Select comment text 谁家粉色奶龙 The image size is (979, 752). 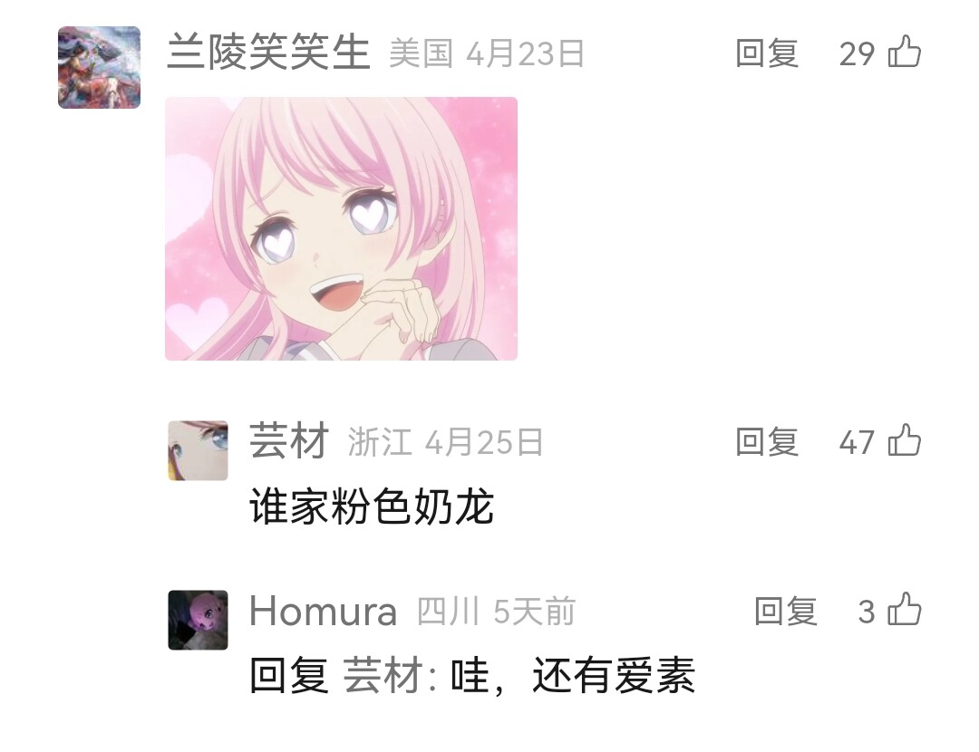[x=373, y=506]
